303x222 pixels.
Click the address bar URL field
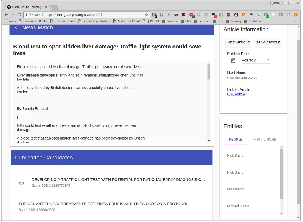pos(87,14)
